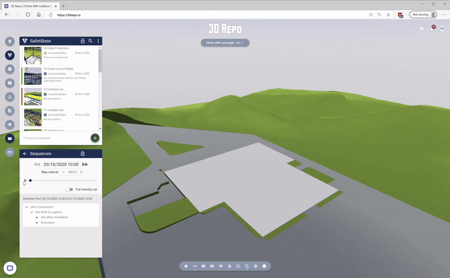The width and height of the screenshot is (450, 278).
Task: Click the browser address bar URL
Action: [69, 15]
